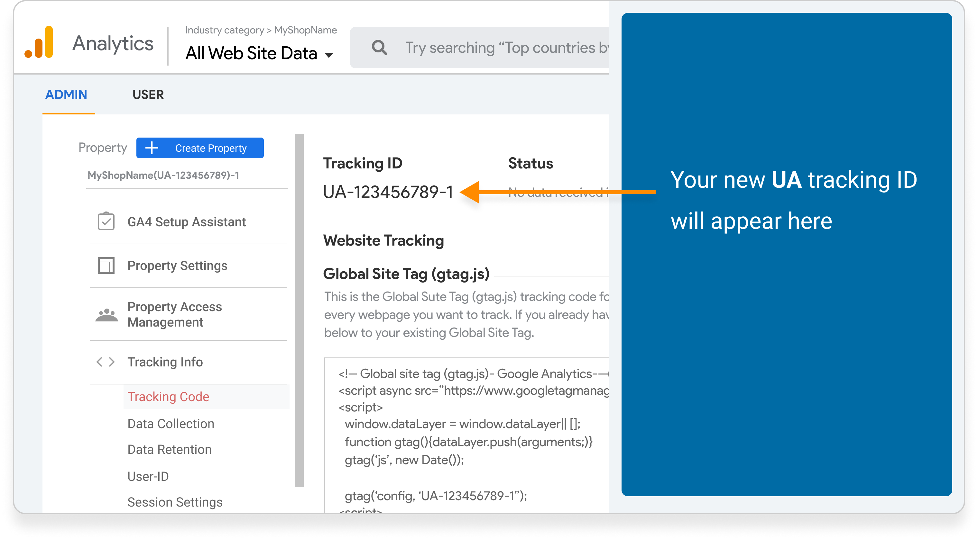Click the function gtag() code line
Image resolution: width=978 pixels, height=540 pixels.
(468, 442)
